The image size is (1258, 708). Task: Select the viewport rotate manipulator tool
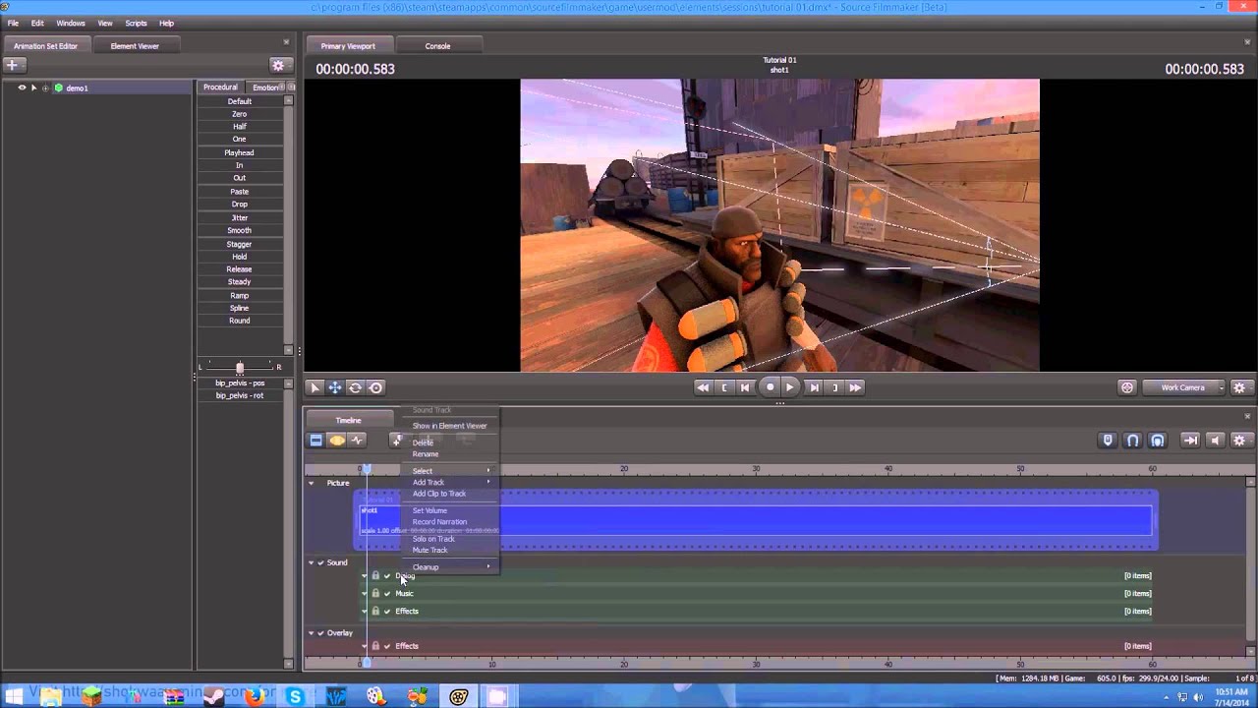(356, 387)
